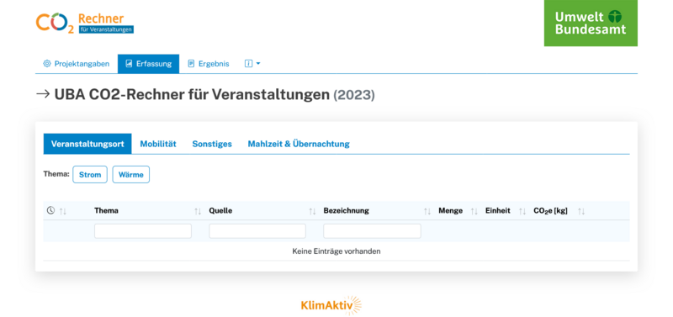Sort table by Einheit column arrows
Image resolution: width=673 pixels, height=317 pixels.
click(522, 211)
